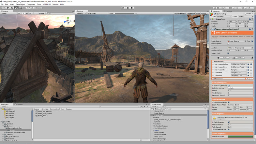Viewport: 256px width, 144px height.
Task: Toggle the Invert Pitch checkbox
Action: click(228, 53)
